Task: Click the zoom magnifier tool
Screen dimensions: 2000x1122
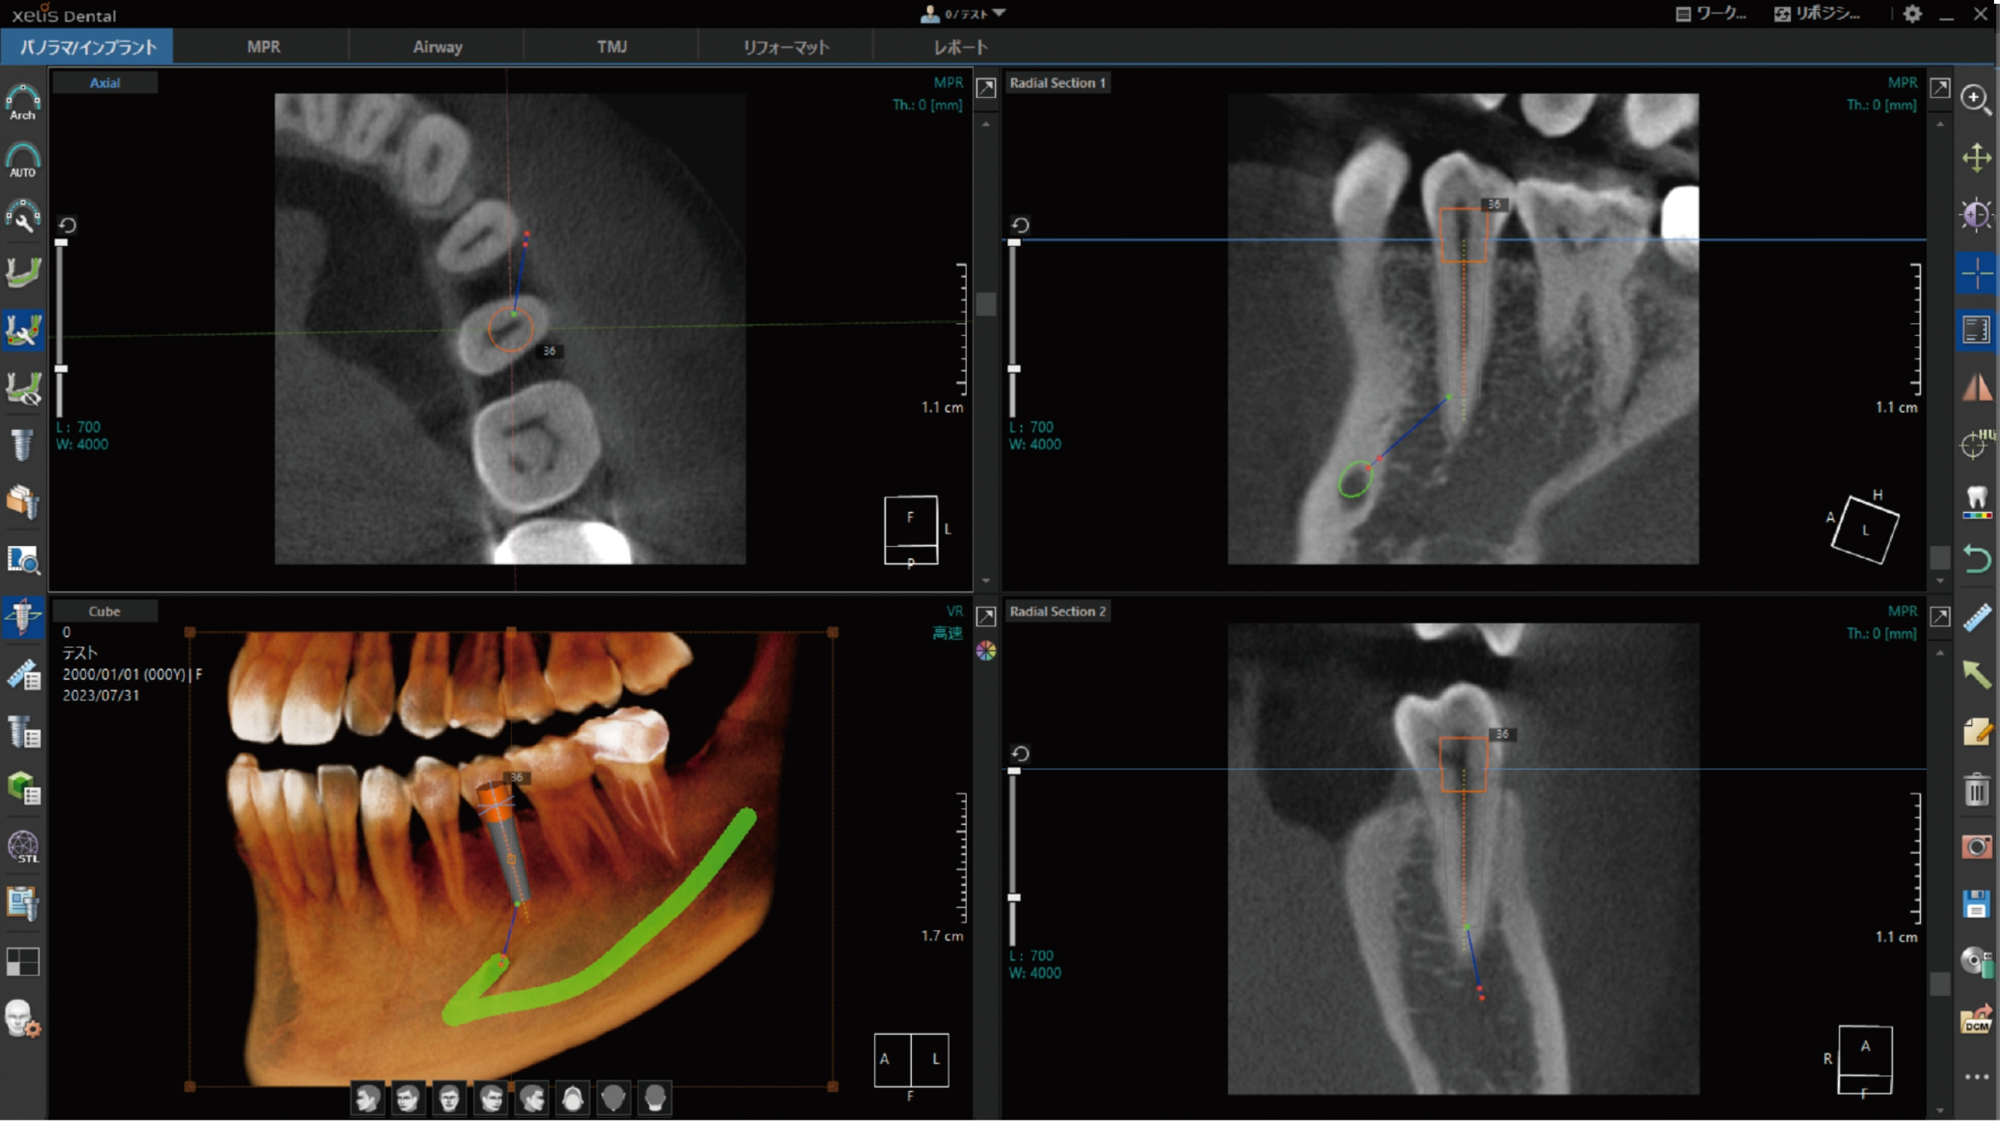Action: (x=1976, y=99)
